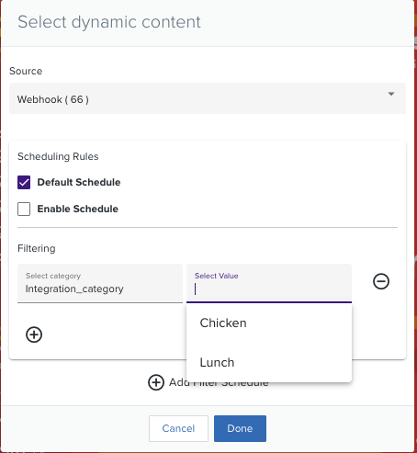Click the Enable Schedule label text

[78, 209]
